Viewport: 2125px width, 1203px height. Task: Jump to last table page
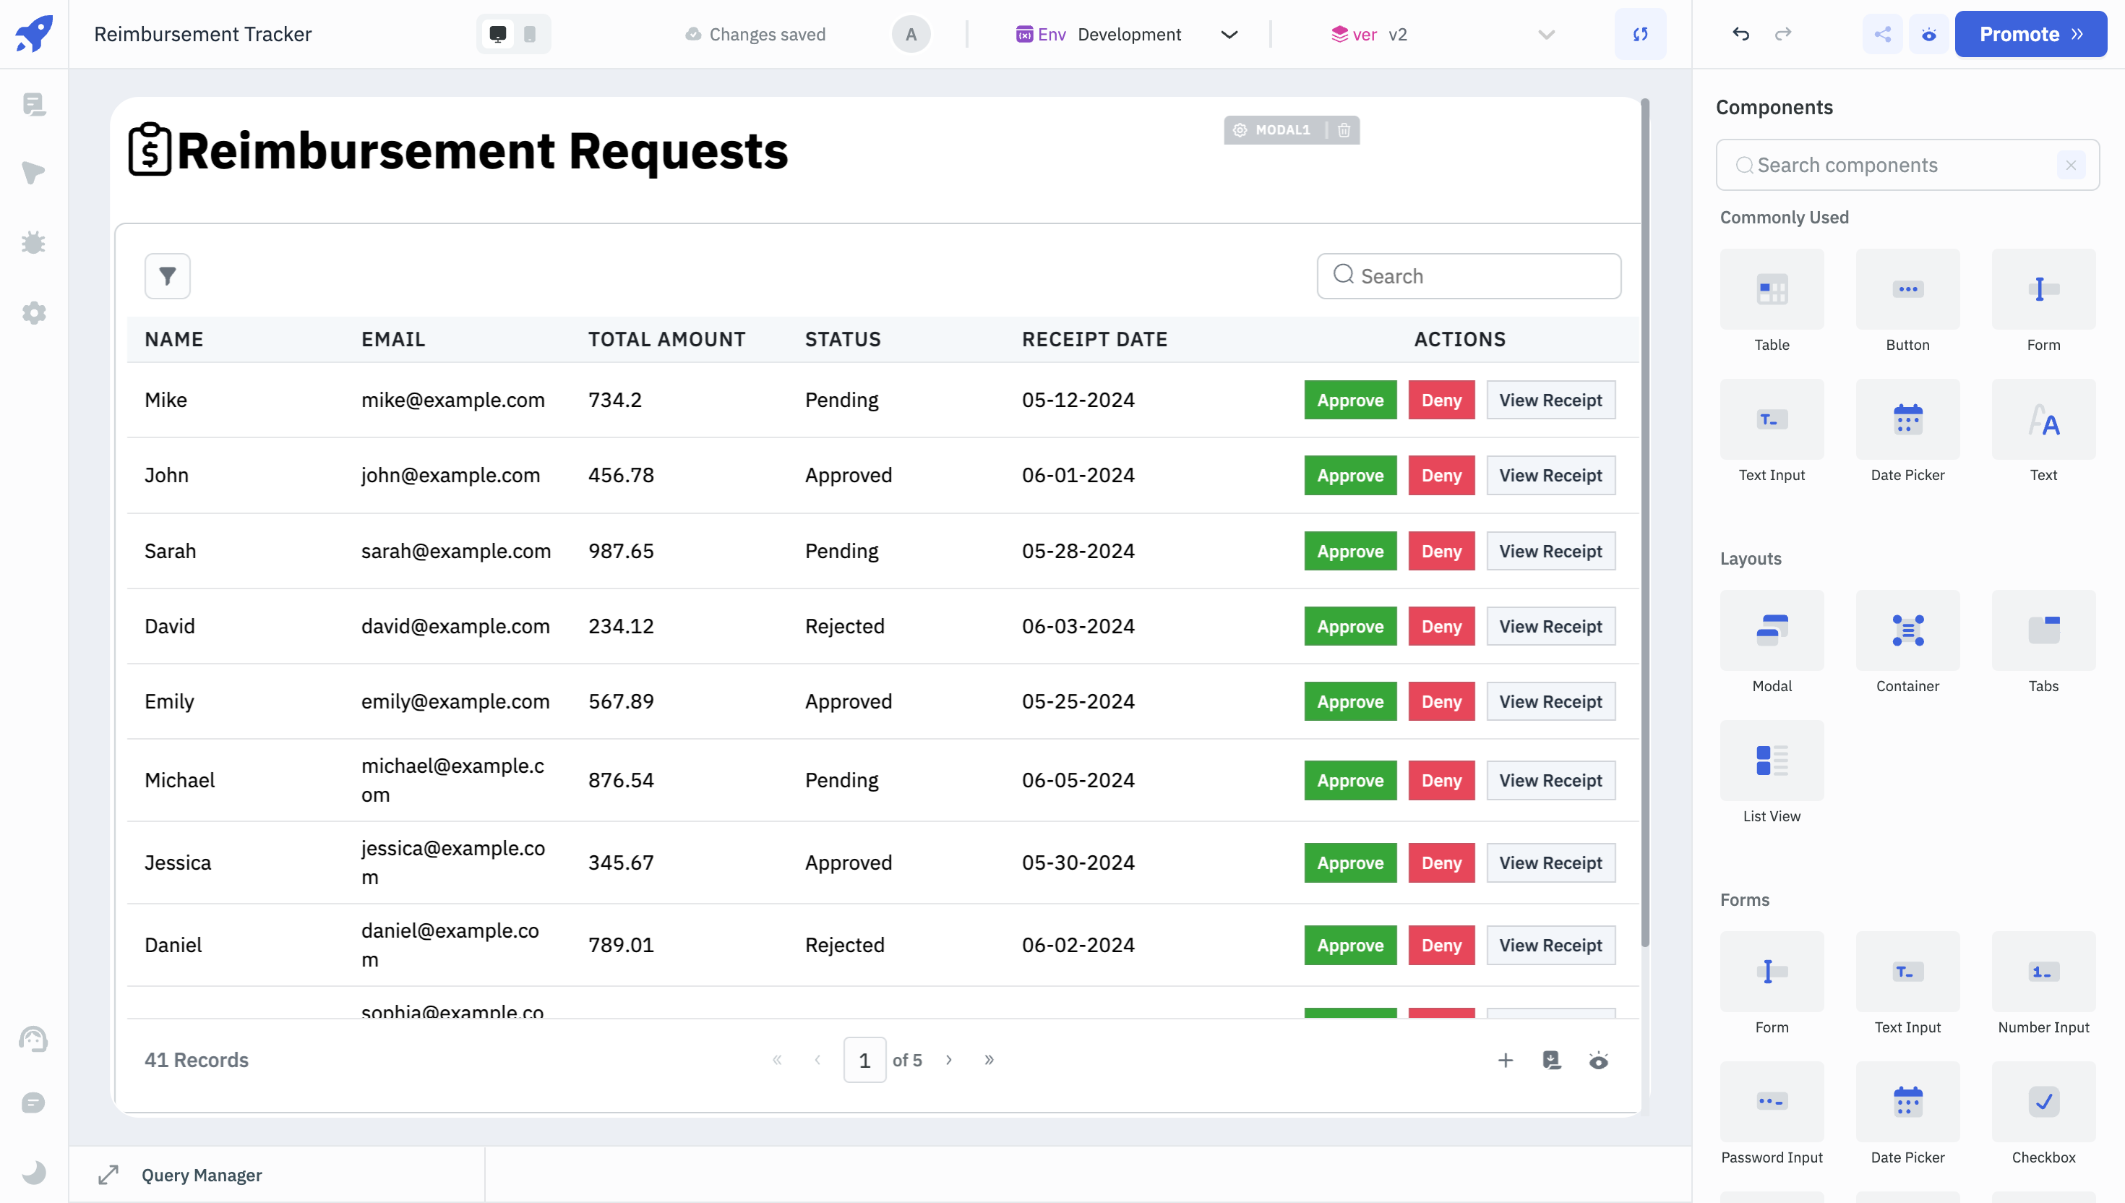click(989, 1060)
